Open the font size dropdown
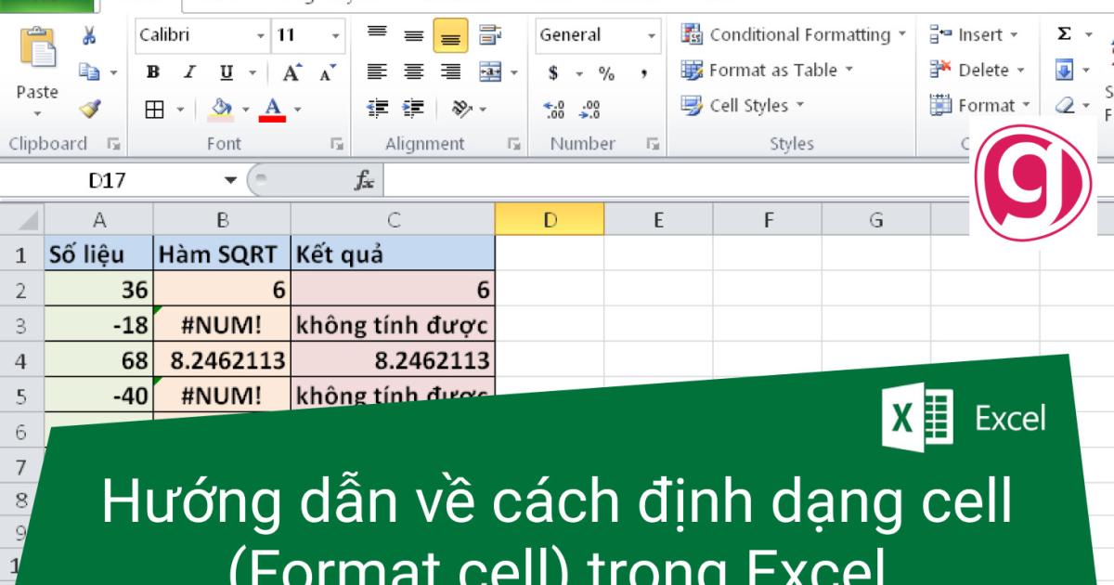The image size is (1114, 585). (333, 37)
